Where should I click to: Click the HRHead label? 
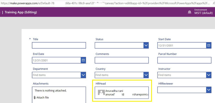tap(100, 84)
